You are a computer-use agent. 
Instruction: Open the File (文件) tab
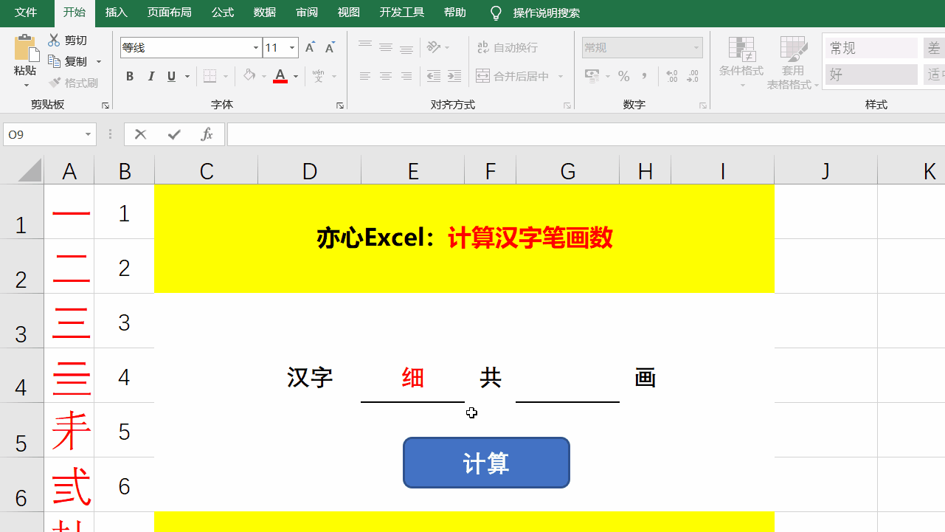[x=26, y=13]
